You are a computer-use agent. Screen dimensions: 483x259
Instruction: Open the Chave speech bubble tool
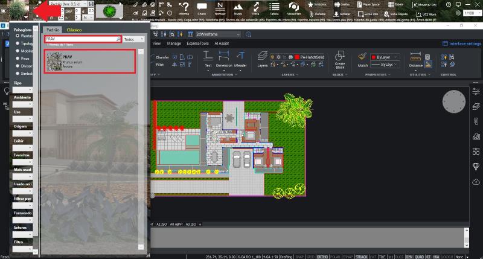point(202,7)
